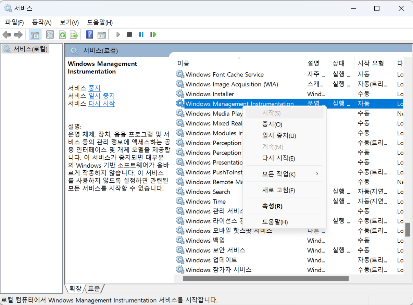This screenshot has height=305, width=413.
Task: Click the Stop Service square icon
Action: point(129,35)
